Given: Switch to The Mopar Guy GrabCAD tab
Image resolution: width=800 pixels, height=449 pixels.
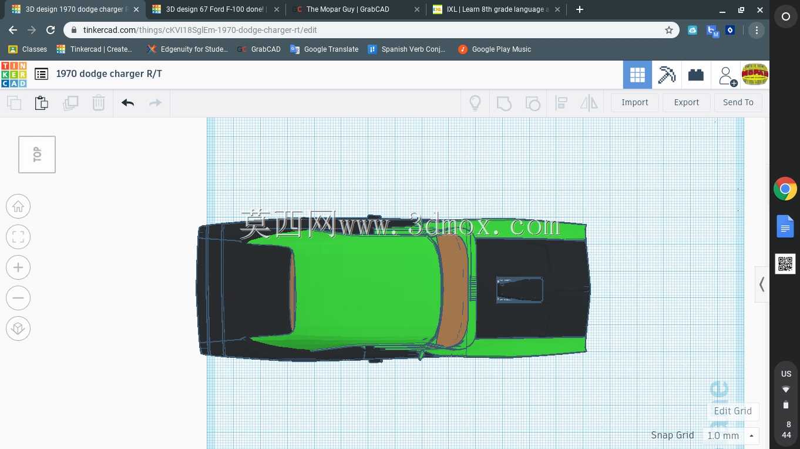Looking at the screenshot, I should [357, 9].
